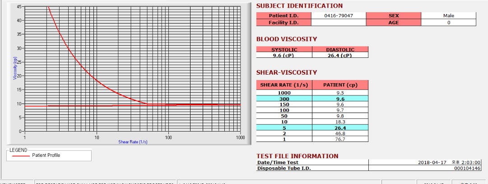Select shear rate cell 150

point(284,104)
